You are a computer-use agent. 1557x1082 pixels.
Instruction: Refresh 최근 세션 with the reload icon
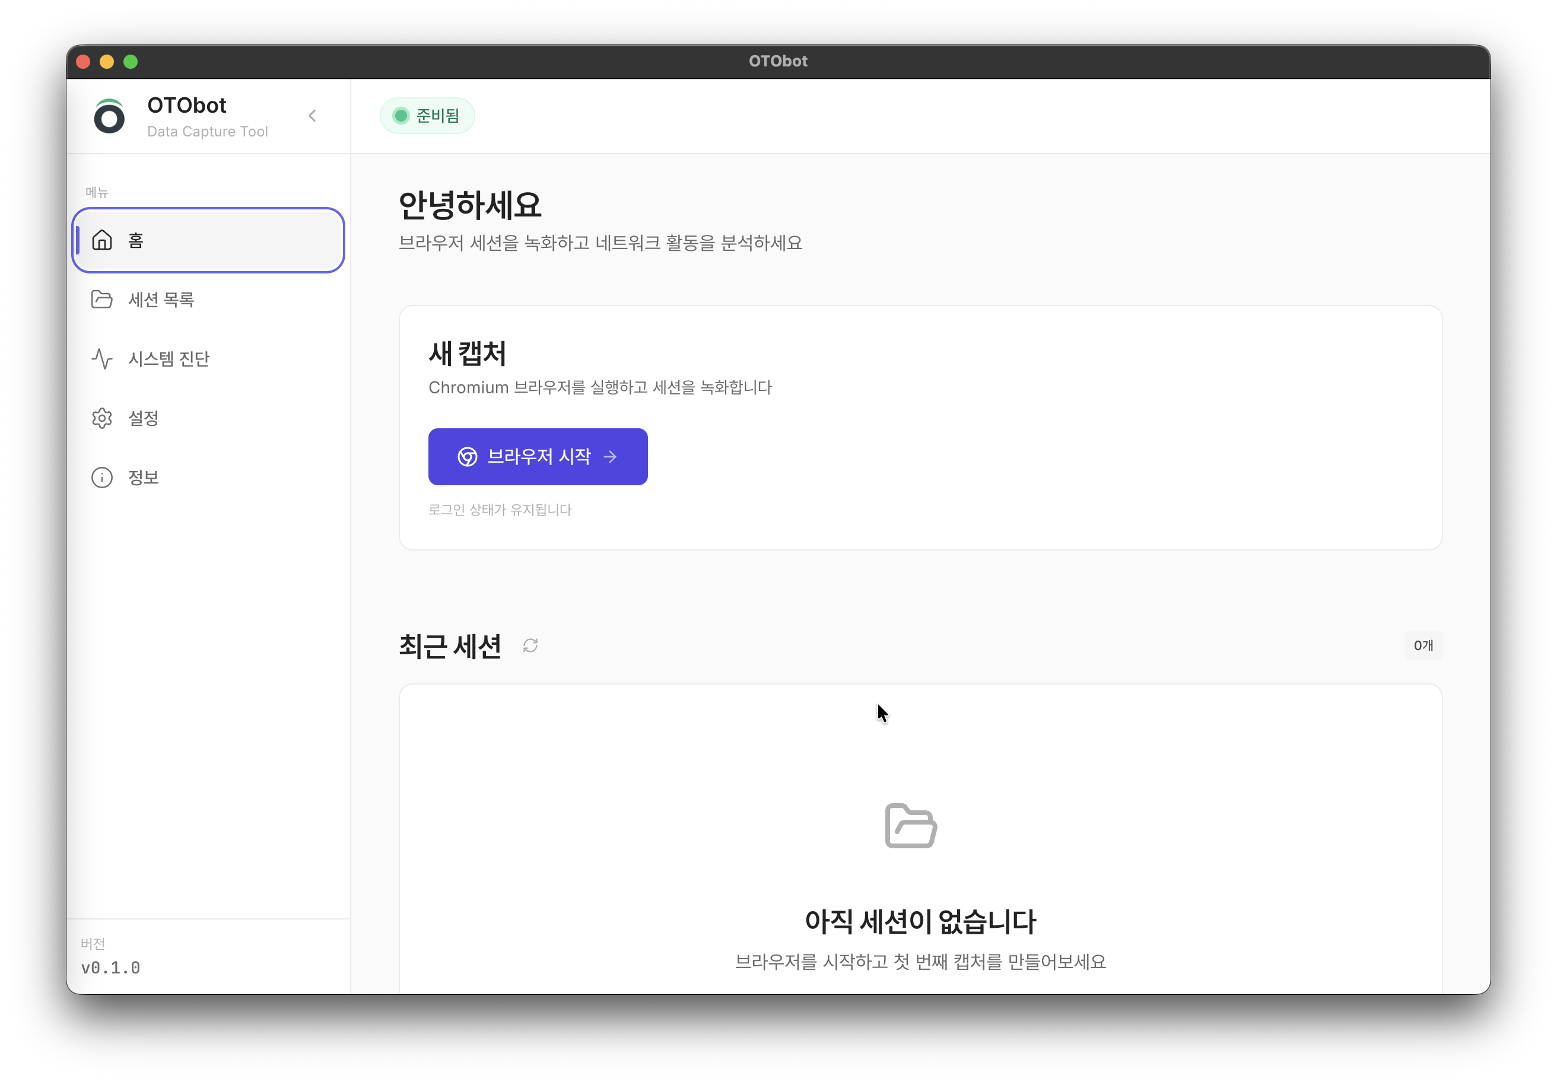[x=531, y=646]
